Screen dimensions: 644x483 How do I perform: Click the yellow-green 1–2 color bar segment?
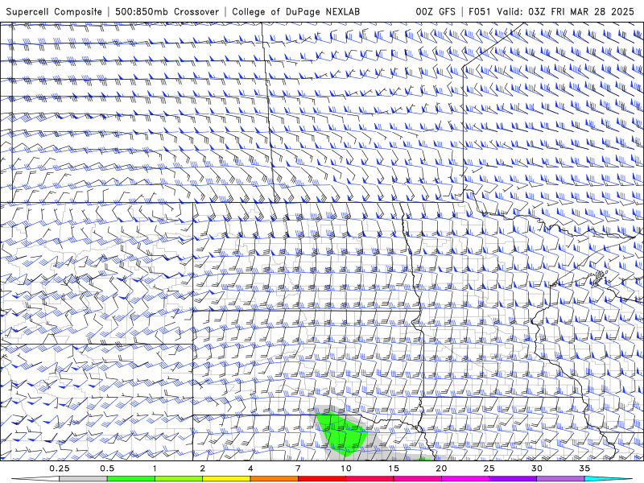pos(179,479)
